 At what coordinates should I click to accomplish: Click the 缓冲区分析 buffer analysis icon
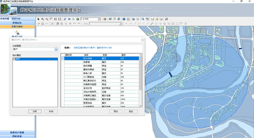click(17, 33)
